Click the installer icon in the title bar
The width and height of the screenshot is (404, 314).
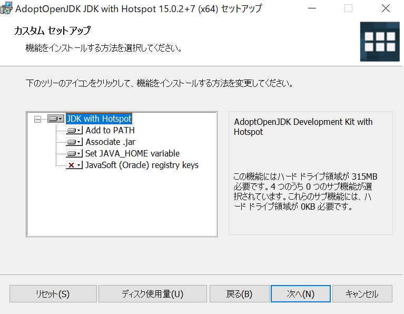click(6, 8)
